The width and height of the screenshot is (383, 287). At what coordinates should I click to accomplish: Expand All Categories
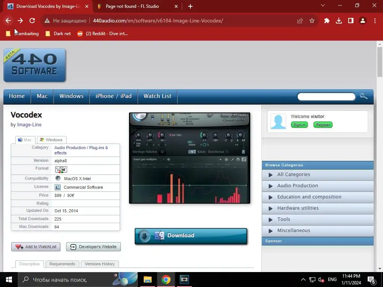pyautogui.click(x=318, y=175)
